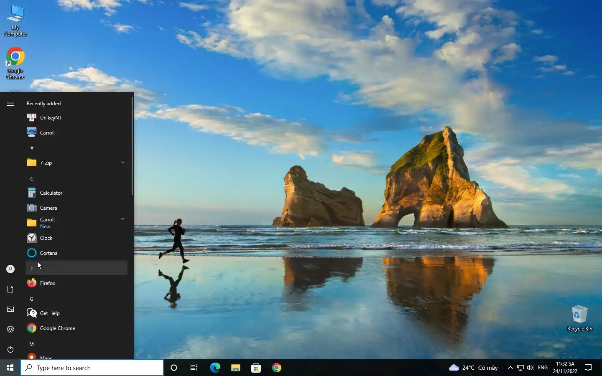Image resolution: width=602 pixels, height=376 pixels.
Task: Open Firefox from the Start menu
Action: click(x=77, y=283)
